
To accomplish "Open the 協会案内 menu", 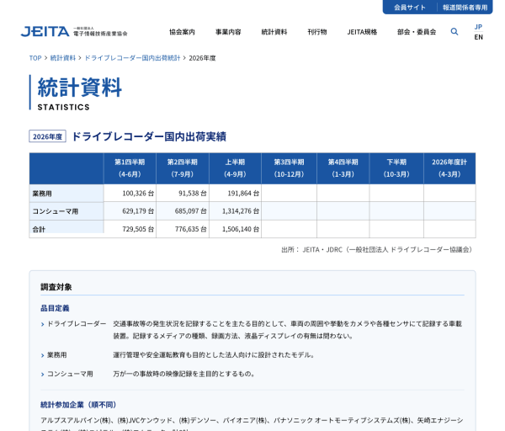I will click(182, 32).
